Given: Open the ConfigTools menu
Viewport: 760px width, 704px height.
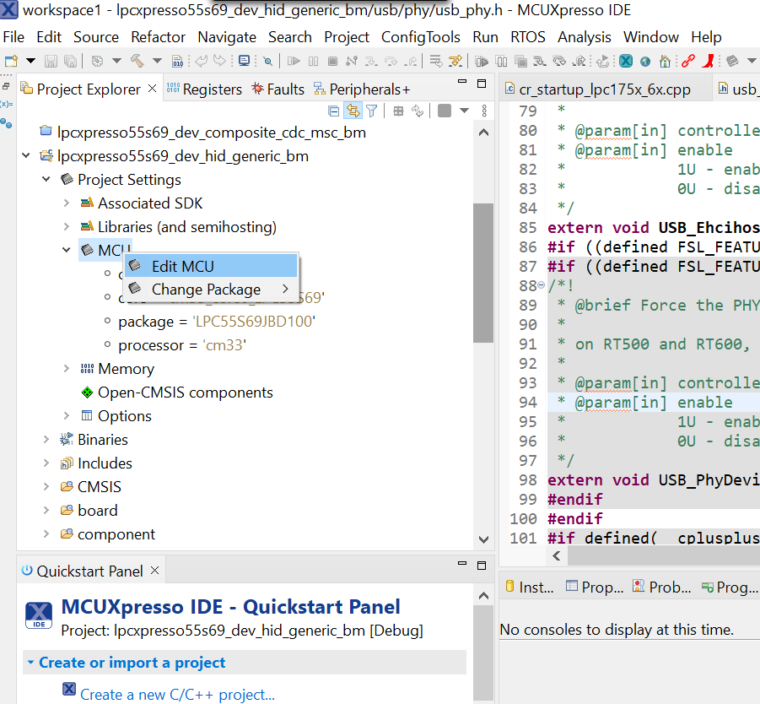Looking at the screenshot, I should (420, 36).
